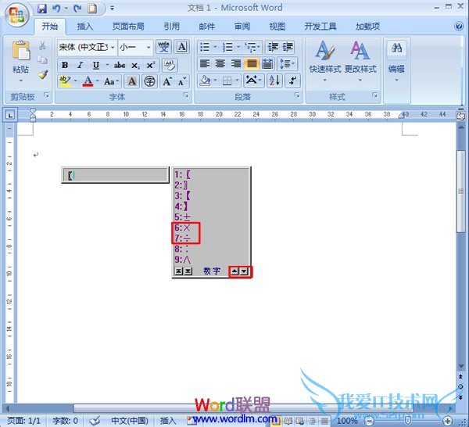Click the IME input box

[x=115, y=175]
